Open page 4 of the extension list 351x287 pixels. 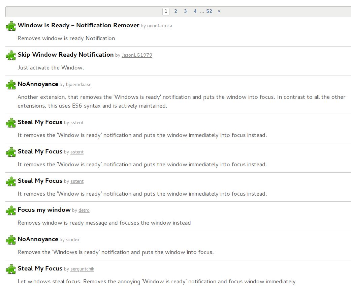click(x=195, y=11)
